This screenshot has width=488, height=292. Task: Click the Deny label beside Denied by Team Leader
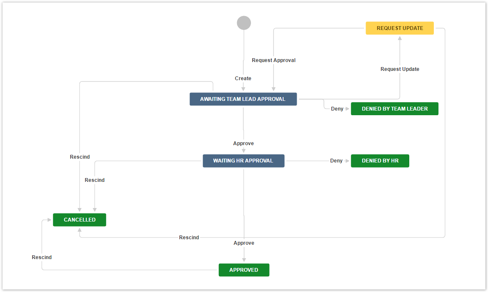[337, 109]
